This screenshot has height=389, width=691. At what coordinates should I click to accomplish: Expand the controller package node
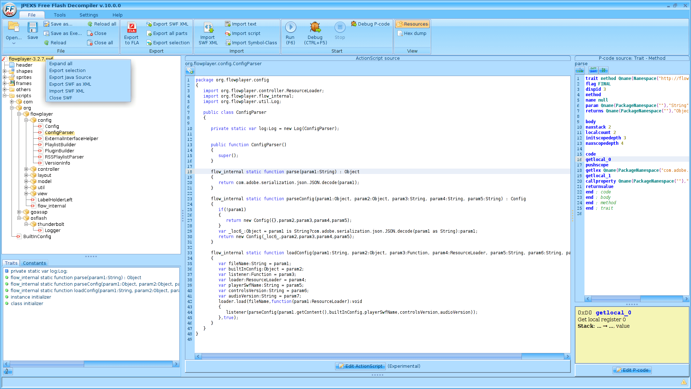tap(26, 169)
